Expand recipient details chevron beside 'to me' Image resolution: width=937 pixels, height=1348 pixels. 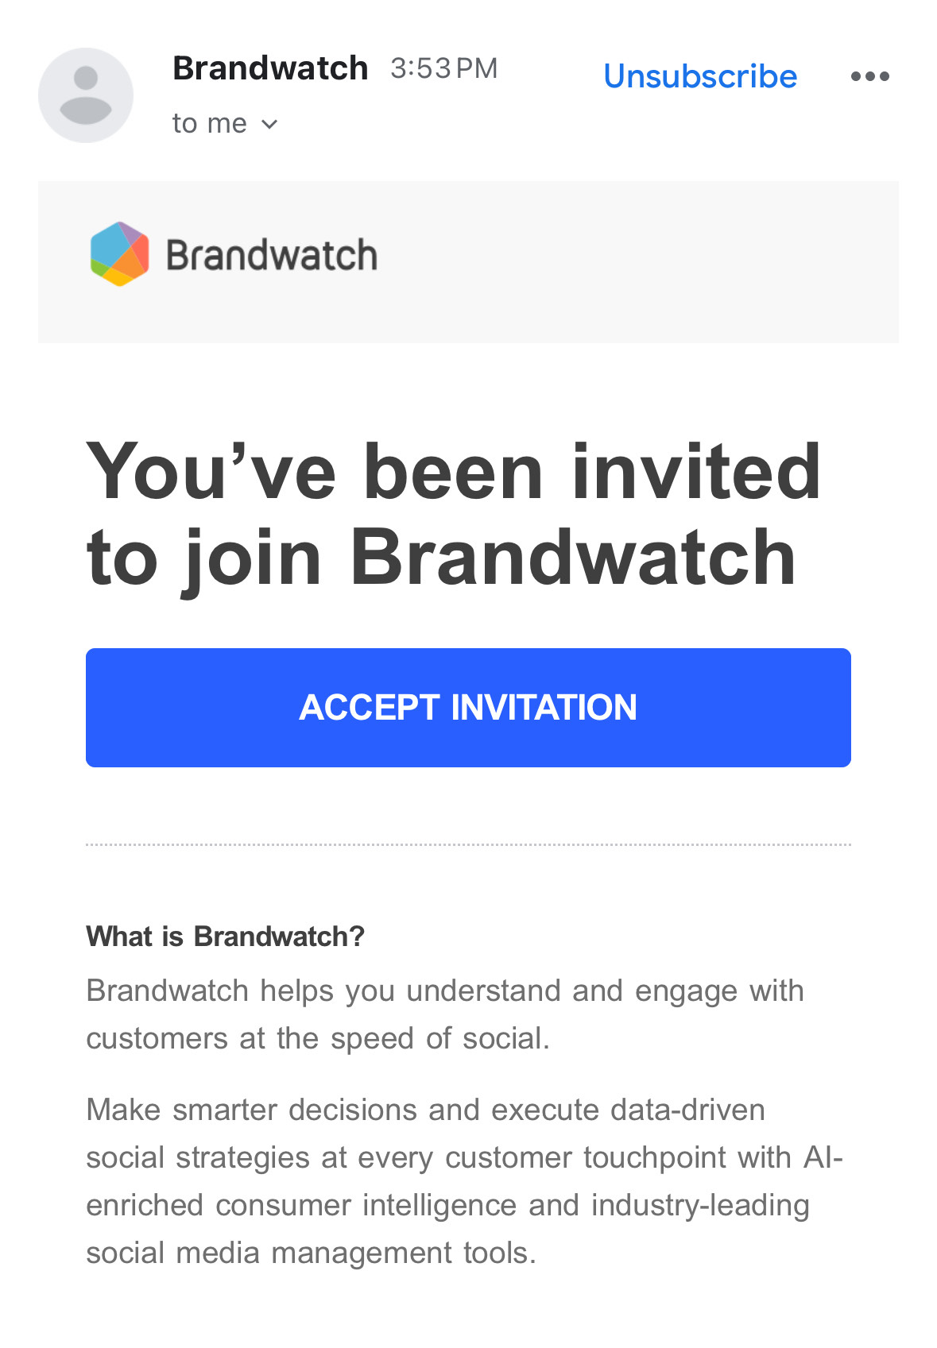click(269, 125)
